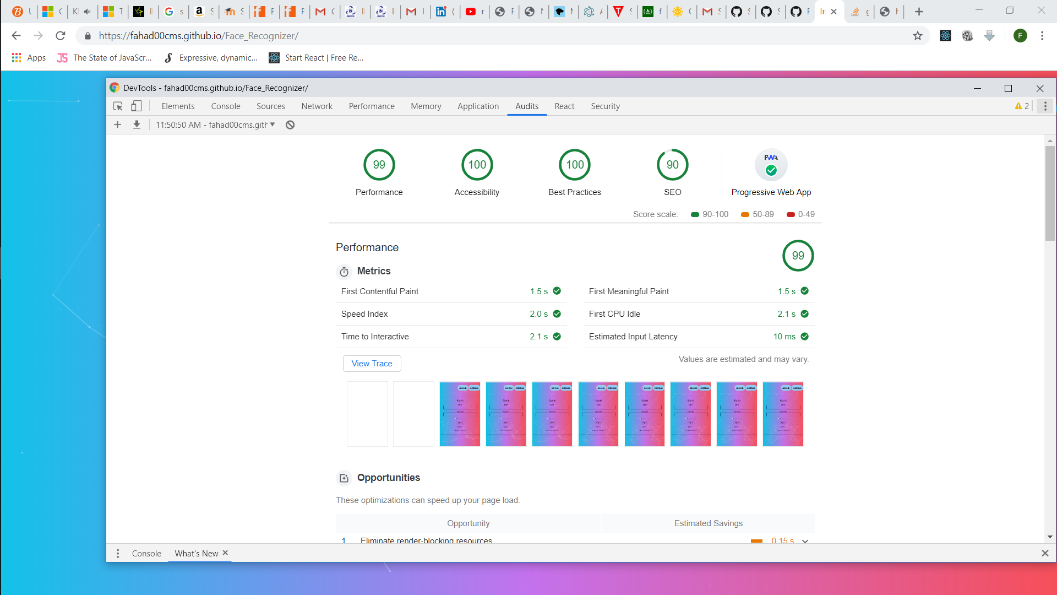Click the View Trace button
Screen dimensions: 1057x595
pyautogui.click(x=372, y=364)
